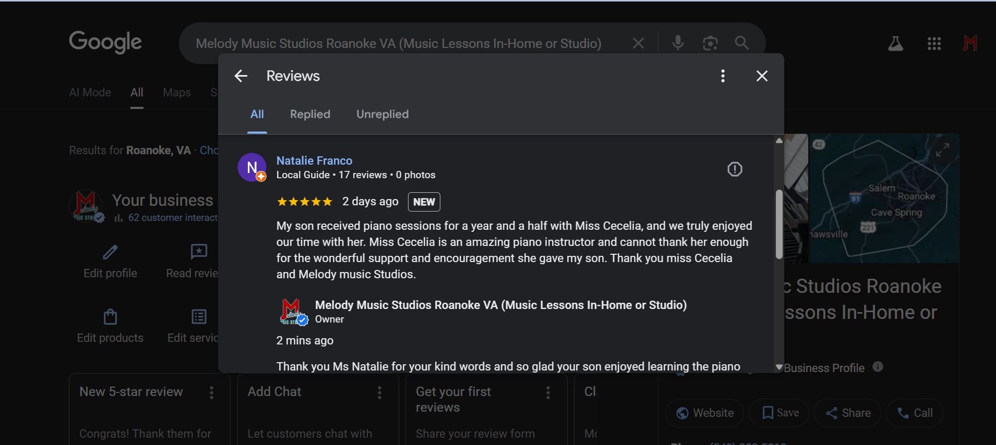Open Edit services list action
996x445 pixels.
click(x=193, y=326)
